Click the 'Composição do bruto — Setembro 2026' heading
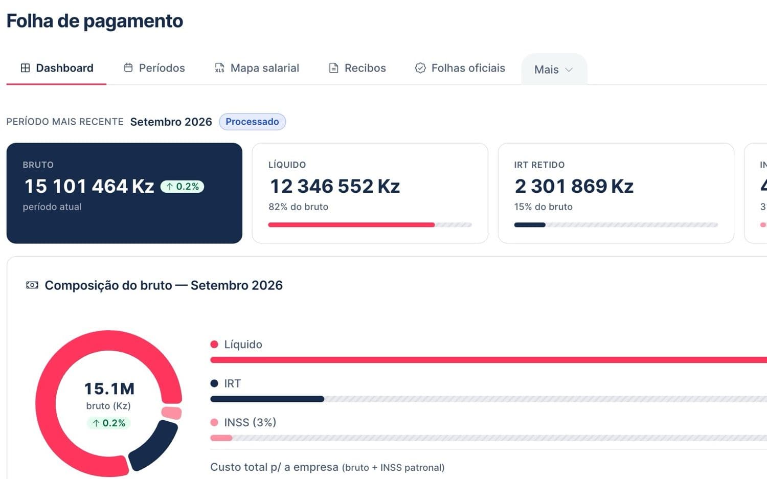767x479 pixels. pos(164,285)
